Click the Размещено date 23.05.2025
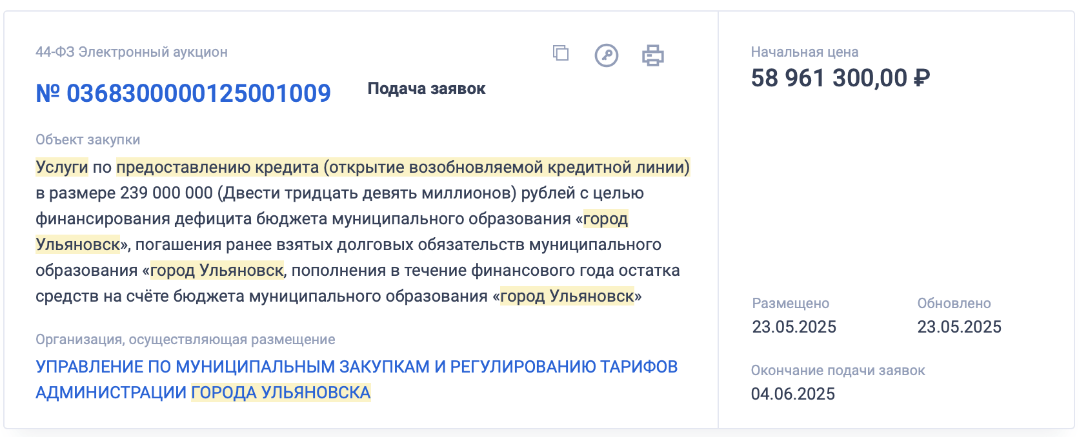Viewport: 1088px width, 437px height. point(794,327)
